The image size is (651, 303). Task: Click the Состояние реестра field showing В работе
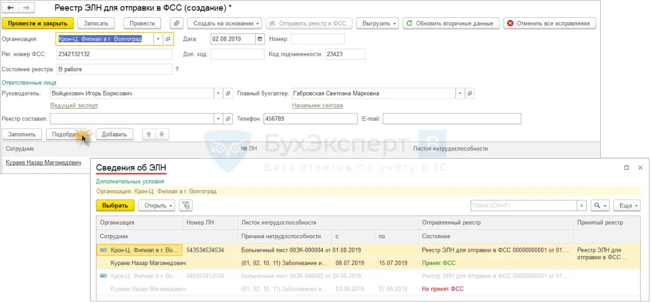pyautogui.click(x=114, y=69)
